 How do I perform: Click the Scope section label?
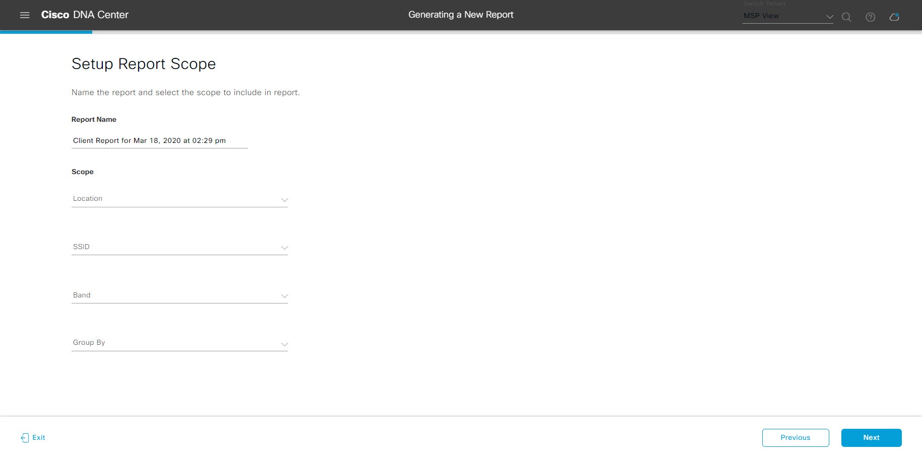pyautogui.click(x=83, y=172)
